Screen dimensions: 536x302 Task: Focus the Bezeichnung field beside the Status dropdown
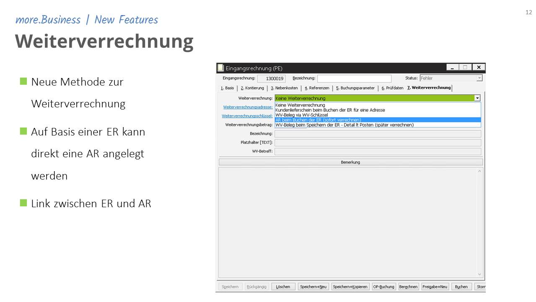click(354, 78)
